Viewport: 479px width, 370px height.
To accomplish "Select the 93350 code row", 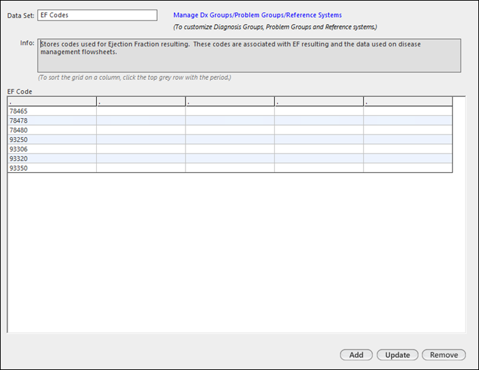I will click(230, 168).
